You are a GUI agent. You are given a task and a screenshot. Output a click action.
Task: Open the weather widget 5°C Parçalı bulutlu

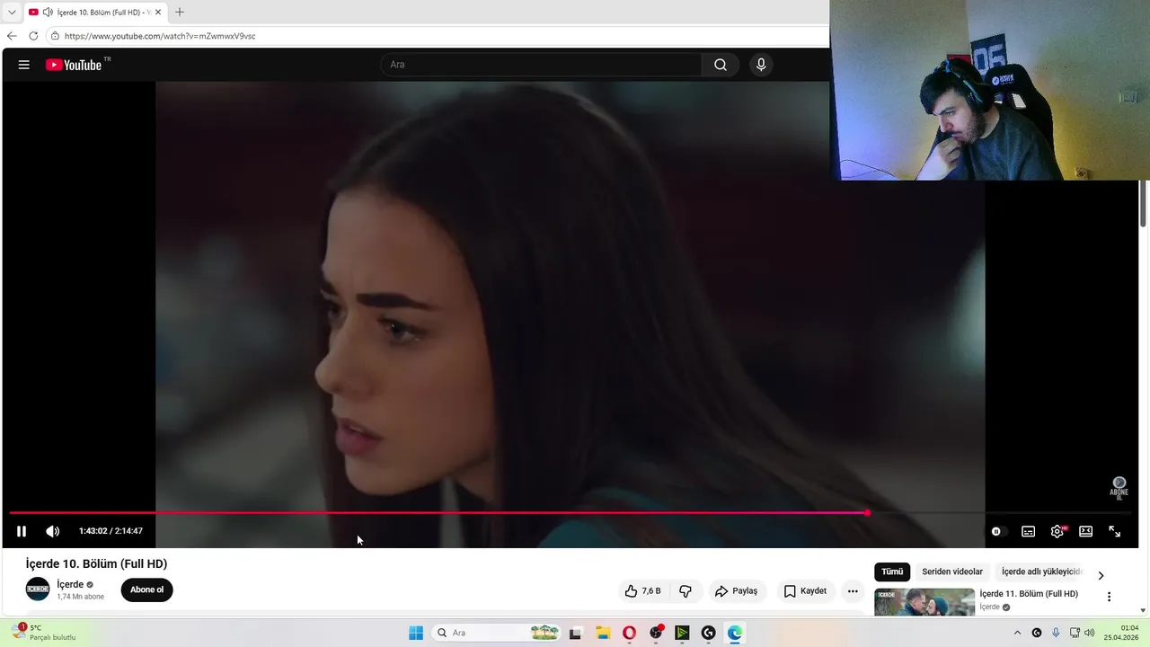pyautogui.click(x=45, y=633)
